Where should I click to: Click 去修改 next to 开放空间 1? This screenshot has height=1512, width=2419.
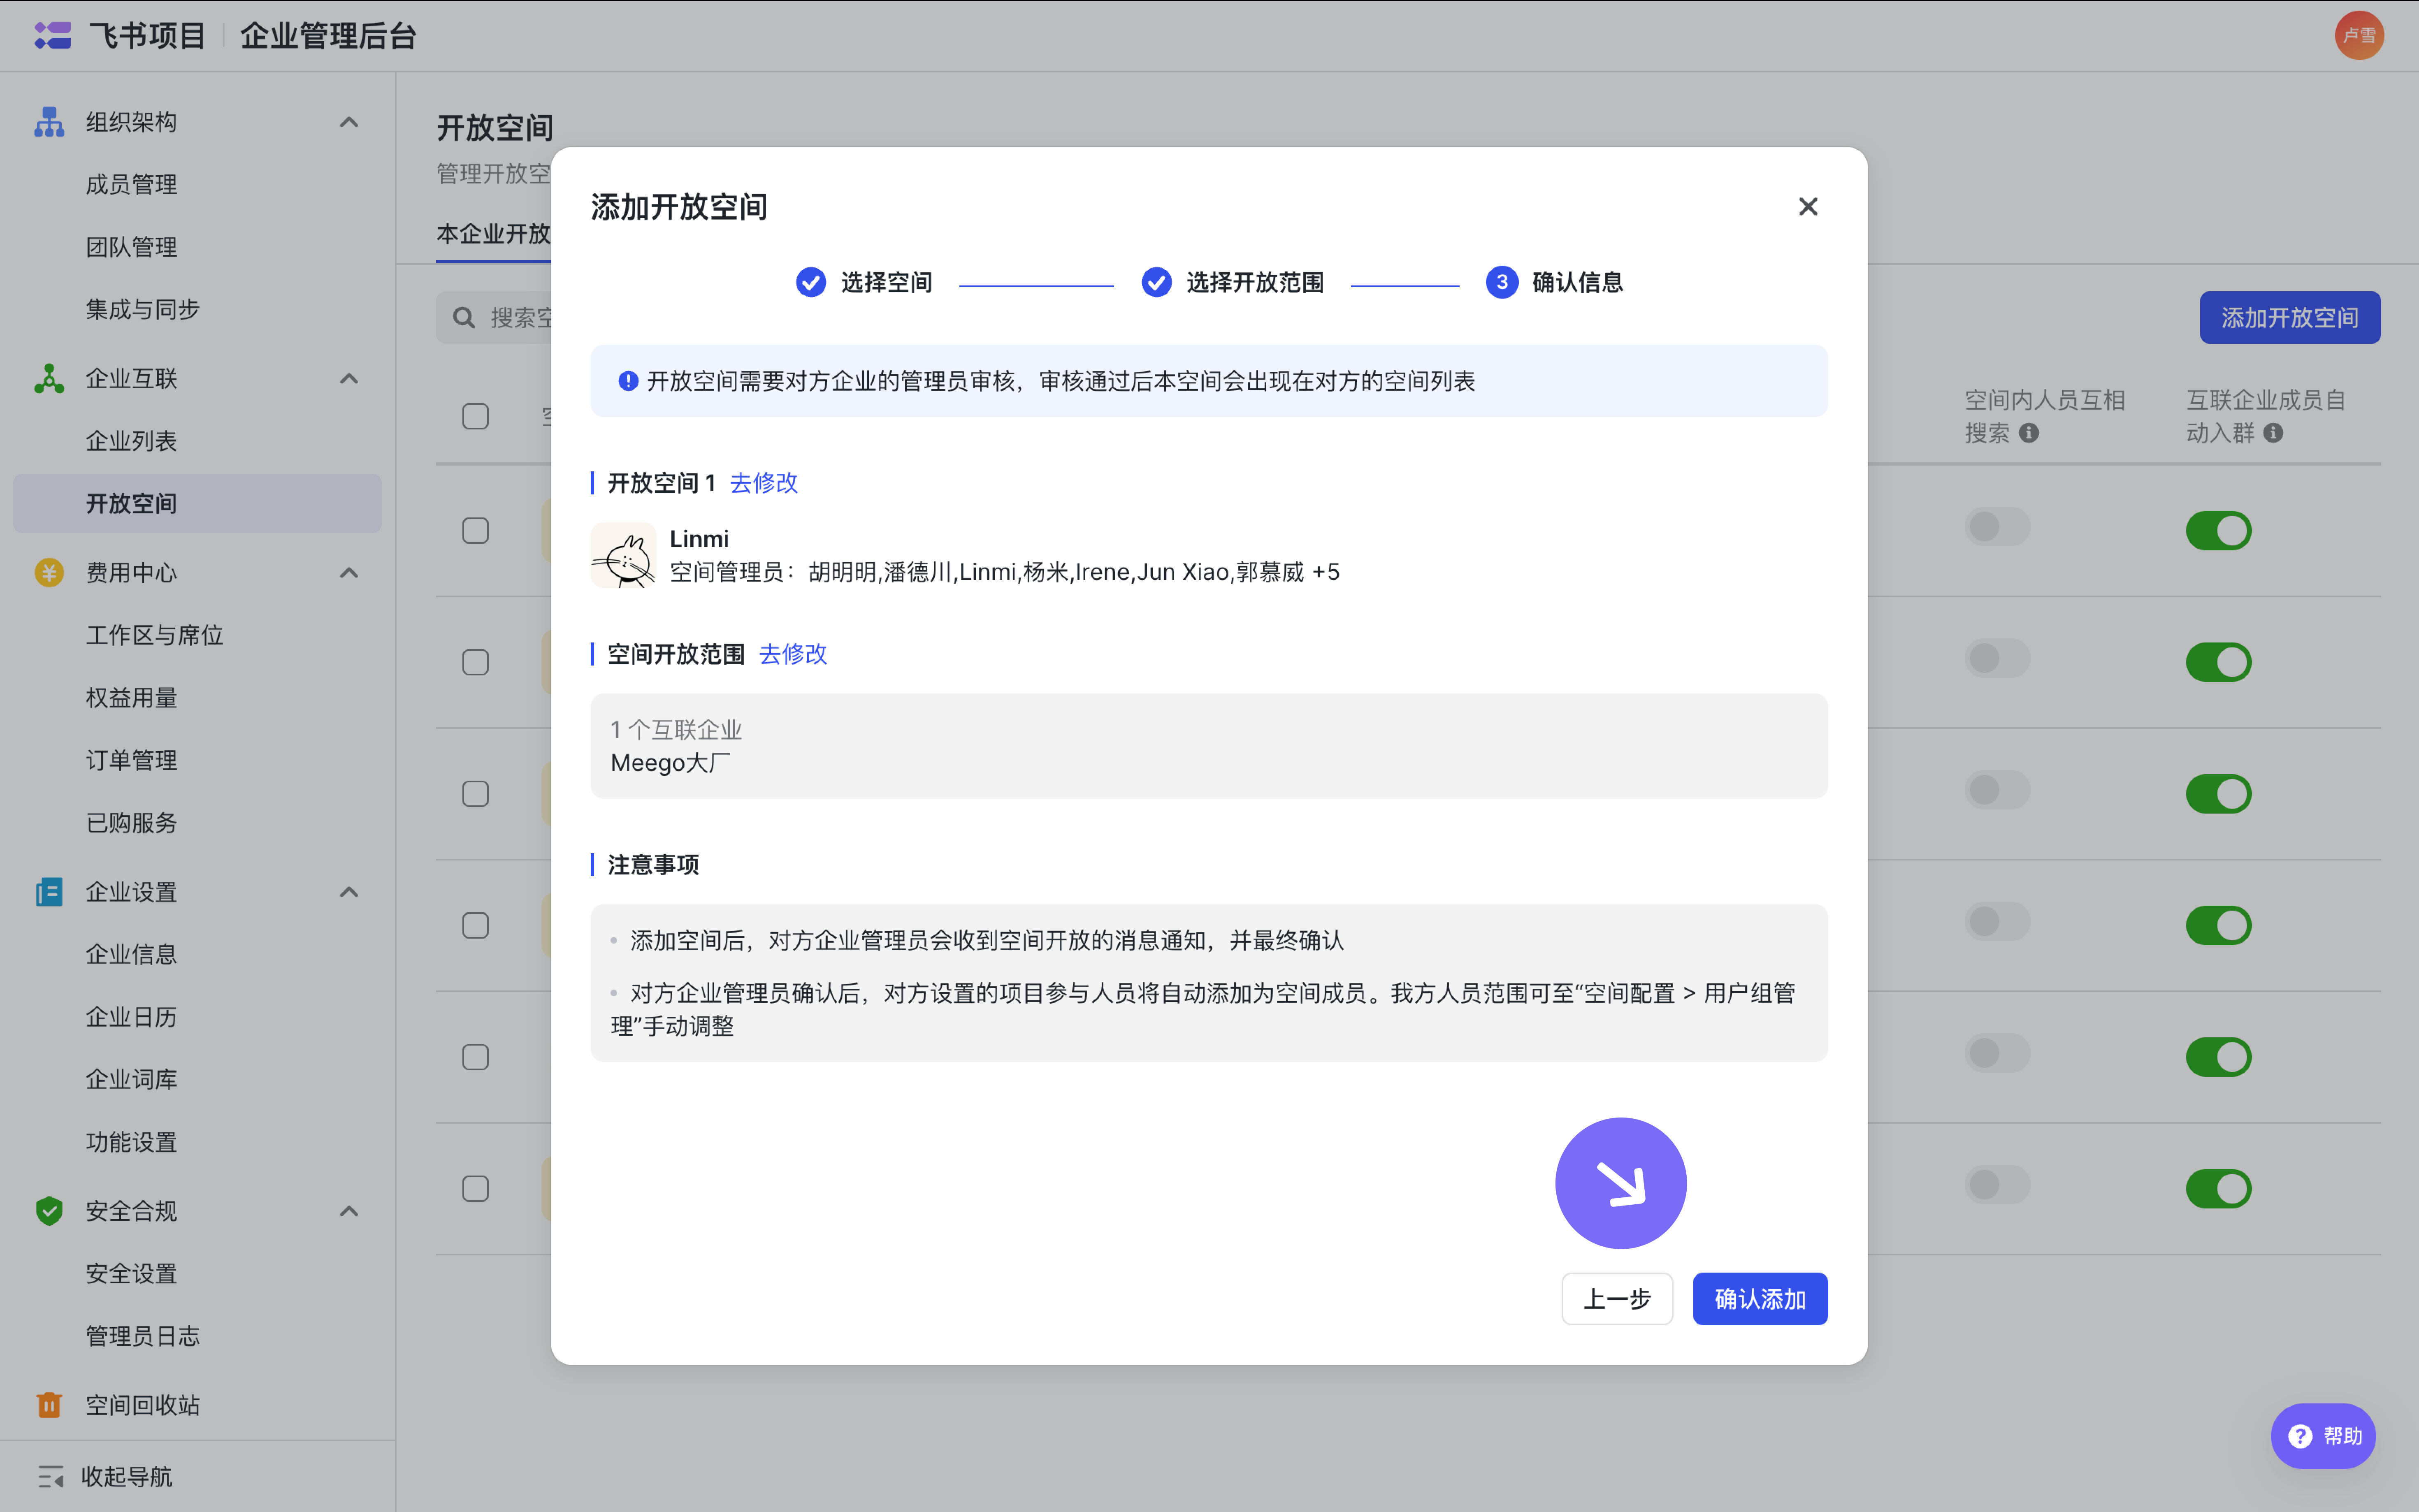764,483
